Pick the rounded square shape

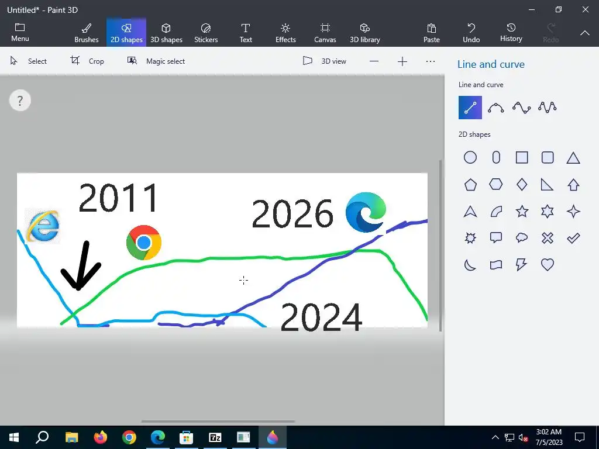(x=548, y=157)
